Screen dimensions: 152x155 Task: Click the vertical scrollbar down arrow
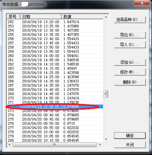[x=106, y=139]
